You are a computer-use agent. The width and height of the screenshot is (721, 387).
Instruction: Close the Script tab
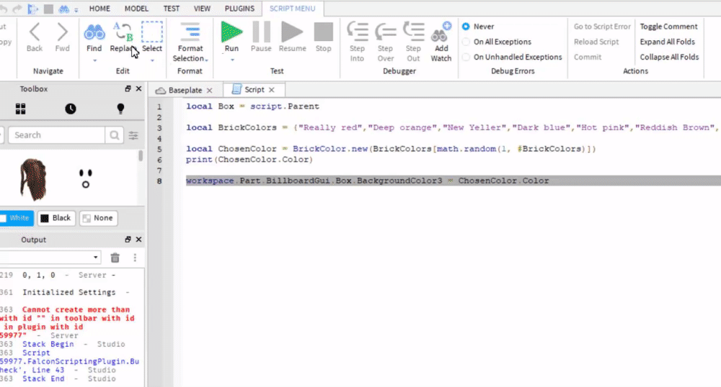click(x=271, y=90)
